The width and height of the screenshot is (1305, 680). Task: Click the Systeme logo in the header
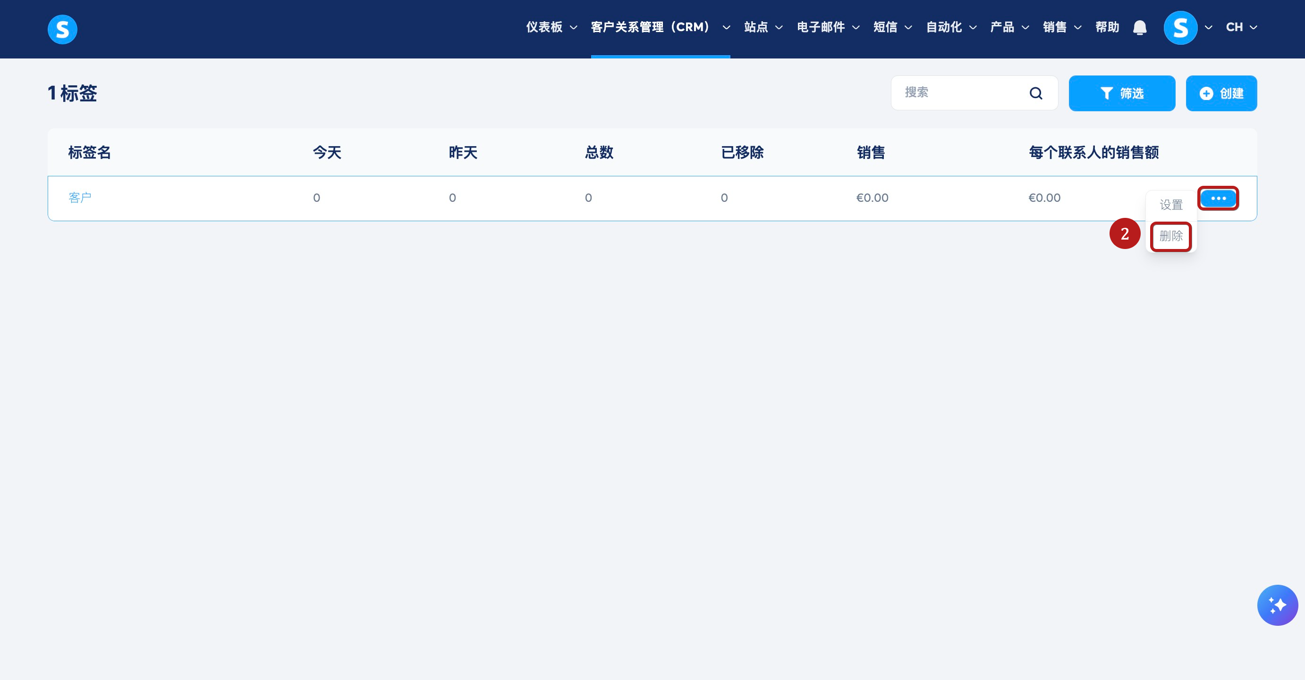tap(62, 29)
